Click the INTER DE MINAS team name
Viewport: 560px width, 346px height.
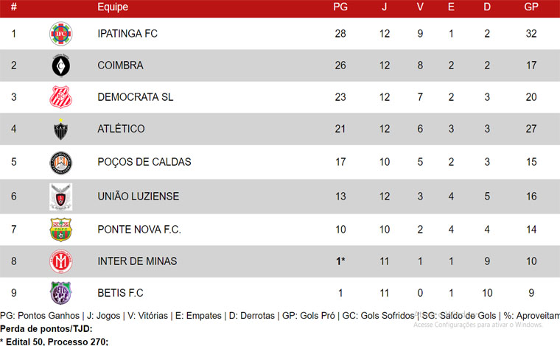137,261
